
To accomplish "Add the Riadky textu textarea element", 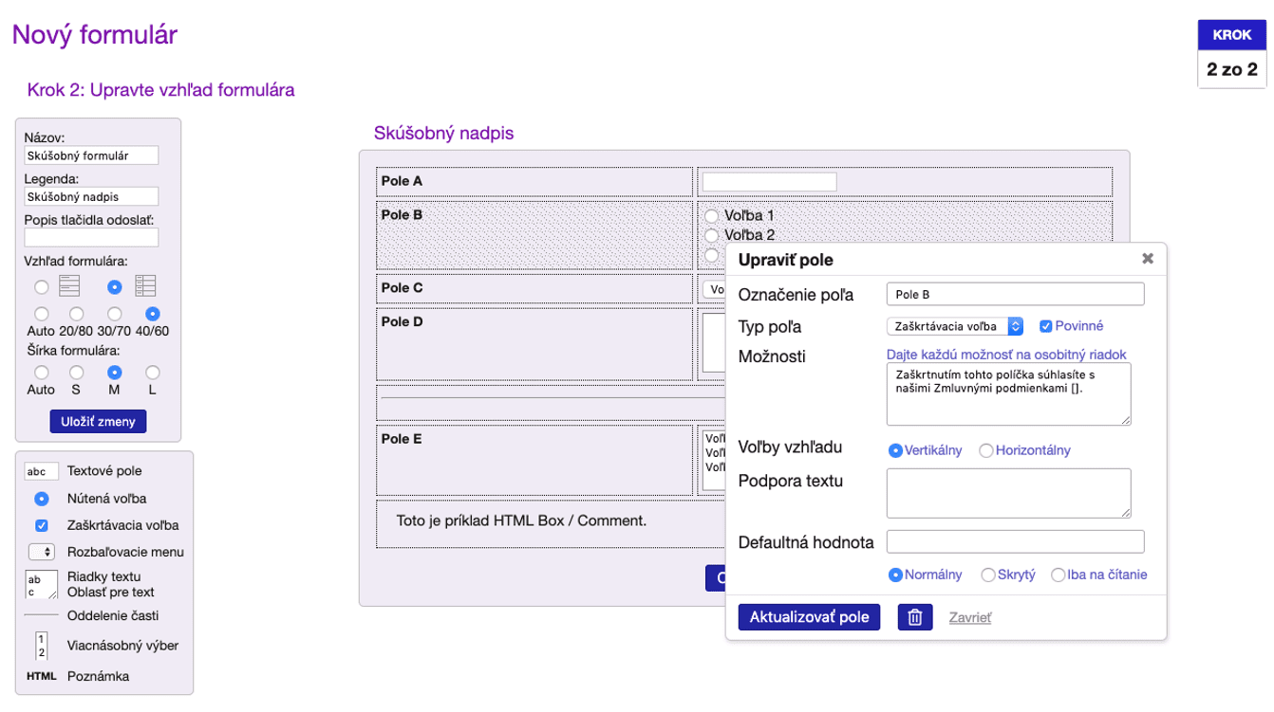I will [42, 584].
